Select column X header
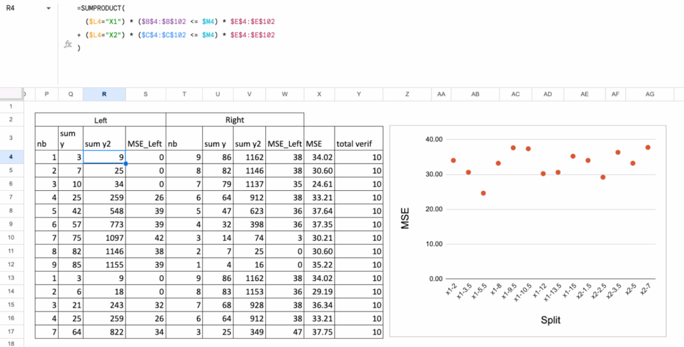 point(319,95)
